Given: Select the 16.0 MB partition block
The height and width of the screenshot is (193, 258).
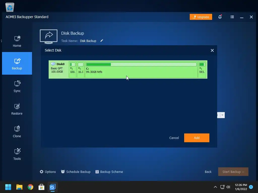Looking at the screenshot, I should [81, 69].
